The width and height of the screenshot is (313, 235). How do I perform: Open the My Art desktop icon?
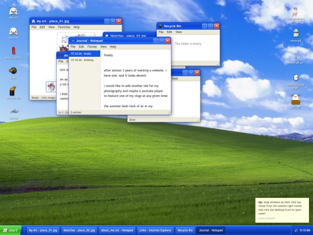(13, 13)
